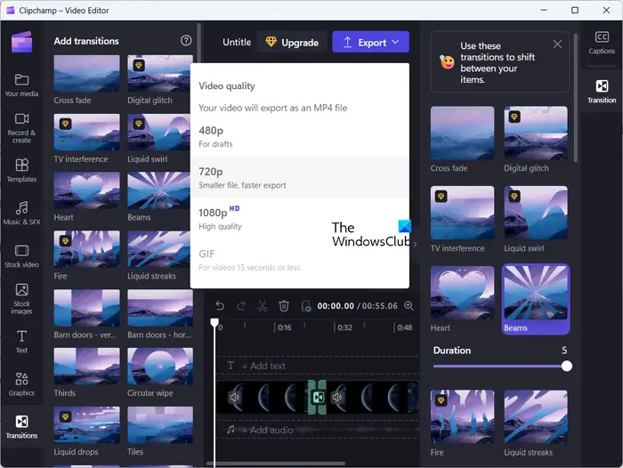The width and height of the screenshot is (623, 468).
Task: Click the Upgrade button
Action: pyautogui.click(x=292, y=42)
